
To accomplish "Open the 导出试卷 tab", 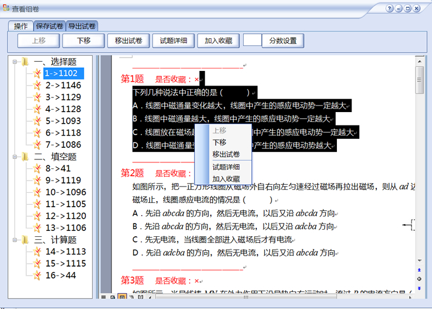I will pyautogui.click(x=82, y=26).
